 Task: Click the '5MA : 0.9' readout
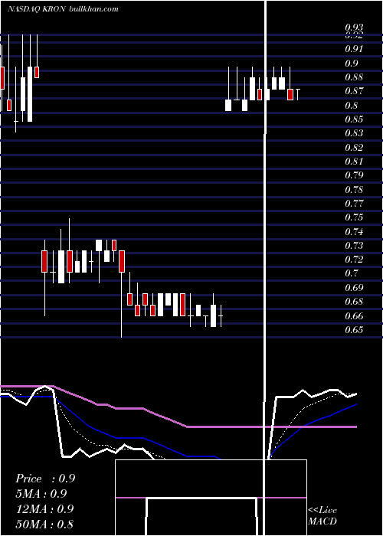(x=41, y=493)
